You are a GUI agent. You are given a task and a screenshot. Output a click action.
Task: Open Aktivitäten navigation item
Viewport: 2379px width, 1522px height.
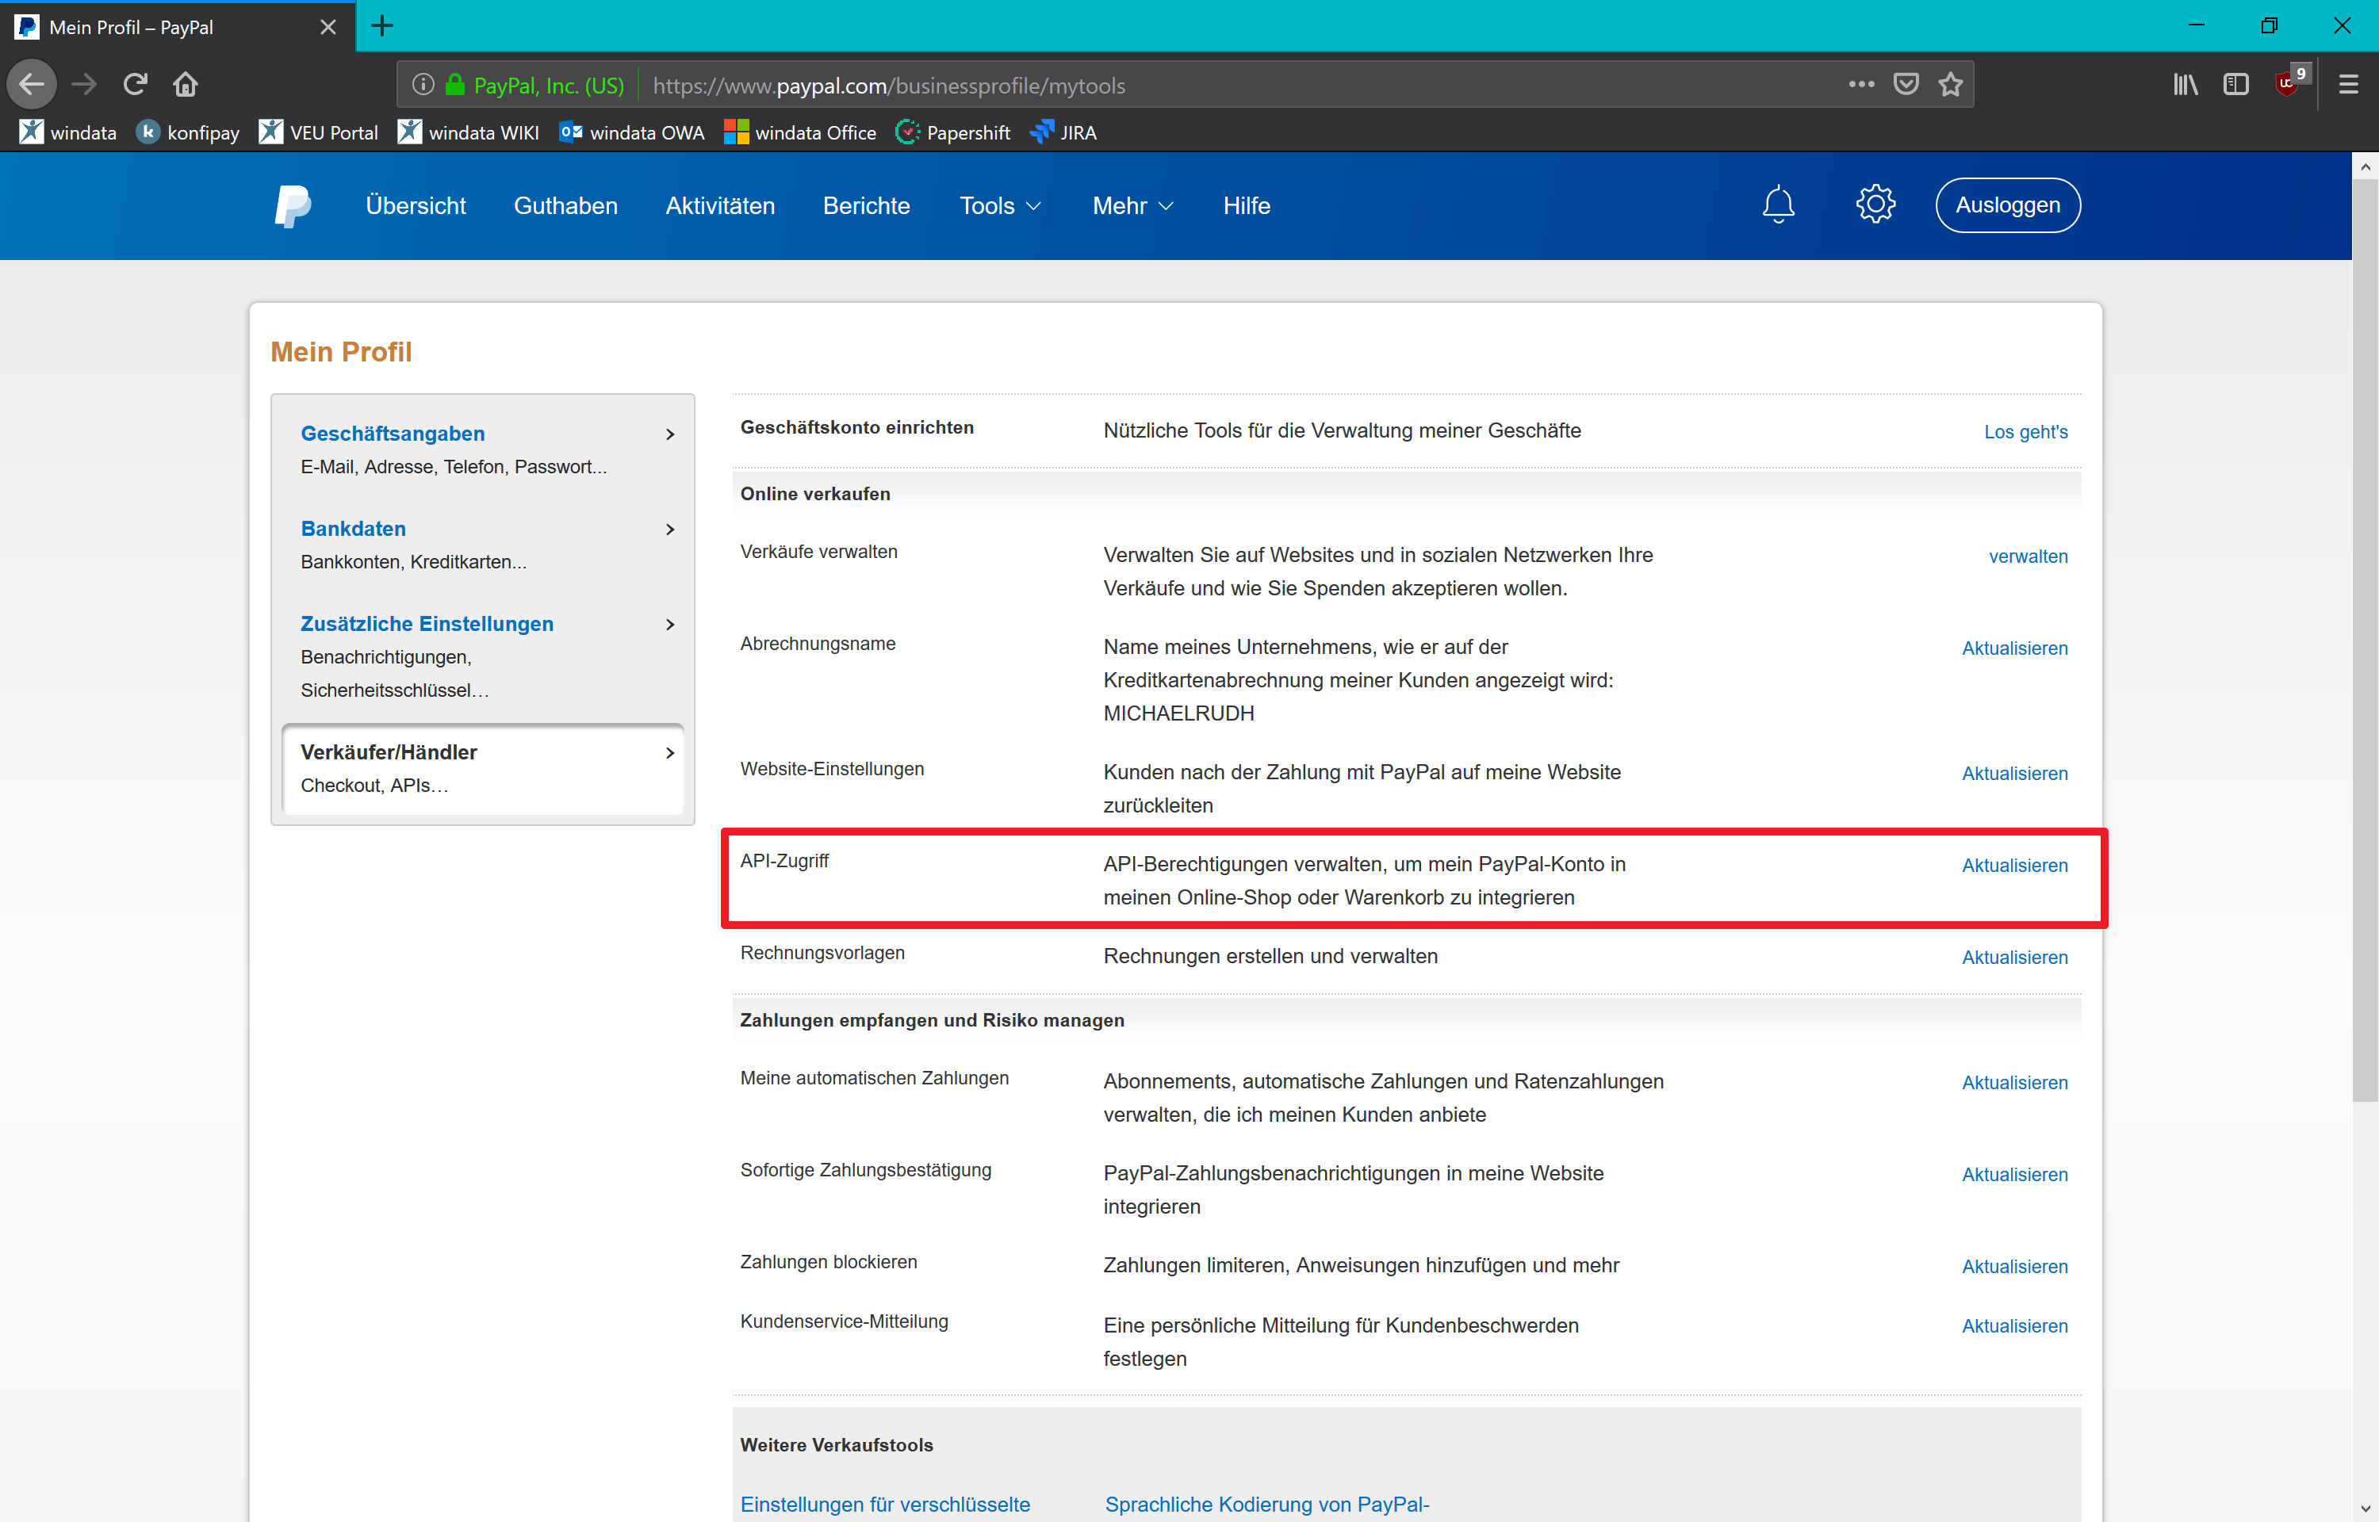click(719, 205)
